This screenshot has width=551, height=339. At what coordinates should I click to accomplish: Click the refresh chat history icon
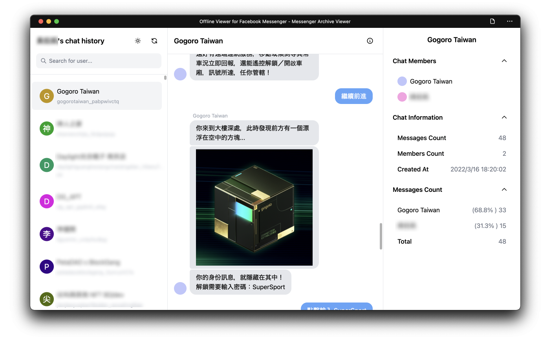[x=154, y=41]
